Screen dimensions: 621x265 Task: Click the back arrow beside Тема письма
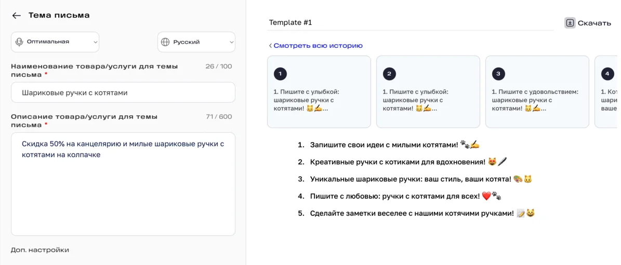17,16
